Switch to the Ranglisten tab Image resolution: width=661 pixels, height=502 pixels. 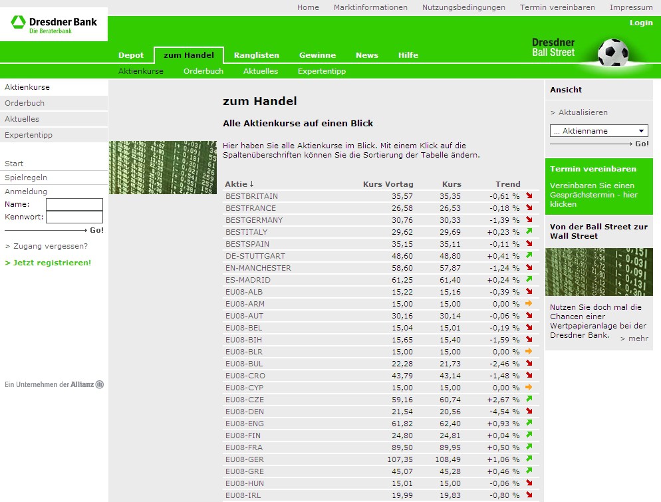[x=256, y=55]
